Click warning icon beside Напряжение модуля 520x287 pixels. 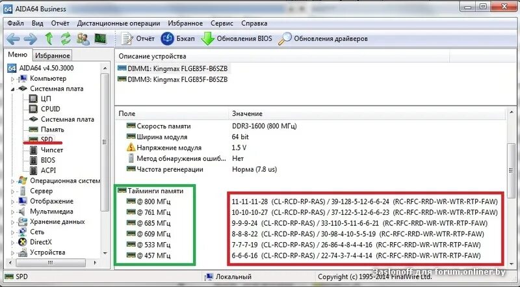131,148
